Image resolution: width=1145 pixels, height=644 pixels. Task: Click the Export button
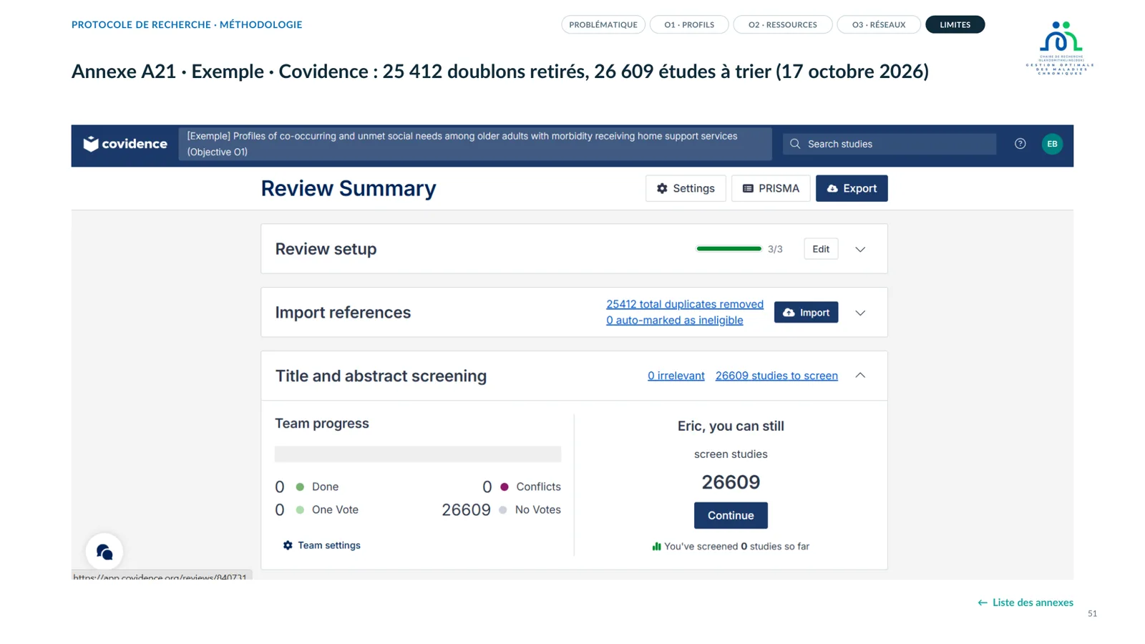[852, 188]
